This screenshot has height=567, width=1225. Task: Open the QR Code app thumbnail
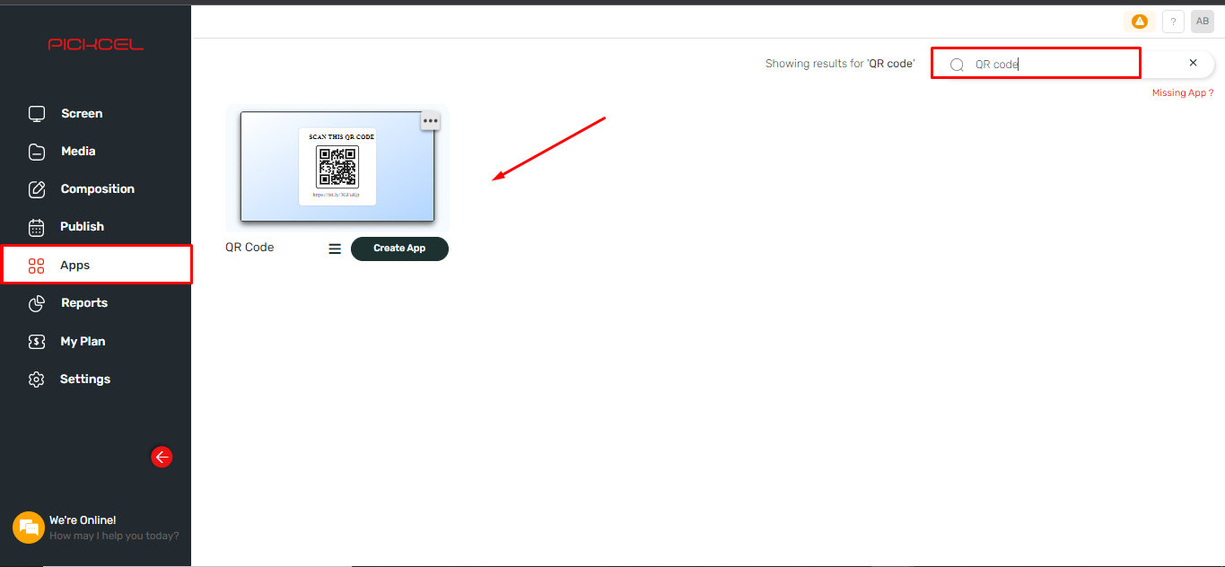point(337,167)
